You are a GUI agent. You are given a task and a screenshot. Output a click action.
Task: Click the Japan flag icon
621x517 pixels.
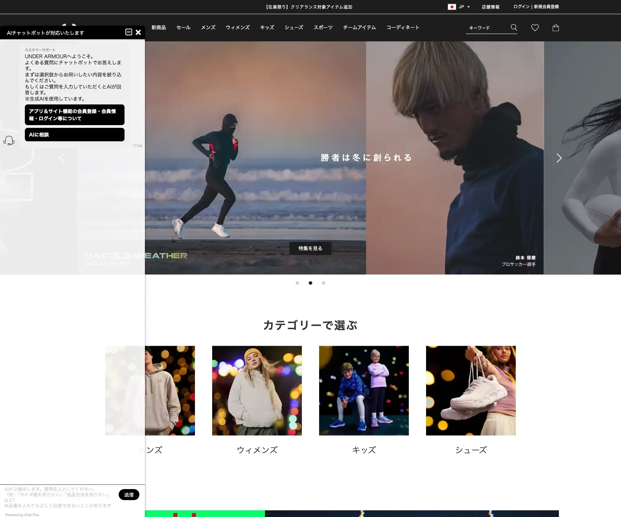pyautogui.click(x=453, y=7)
